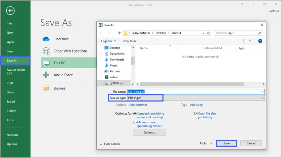
Task: Select Downloads in navigation tree
Action: pos(114,60)
